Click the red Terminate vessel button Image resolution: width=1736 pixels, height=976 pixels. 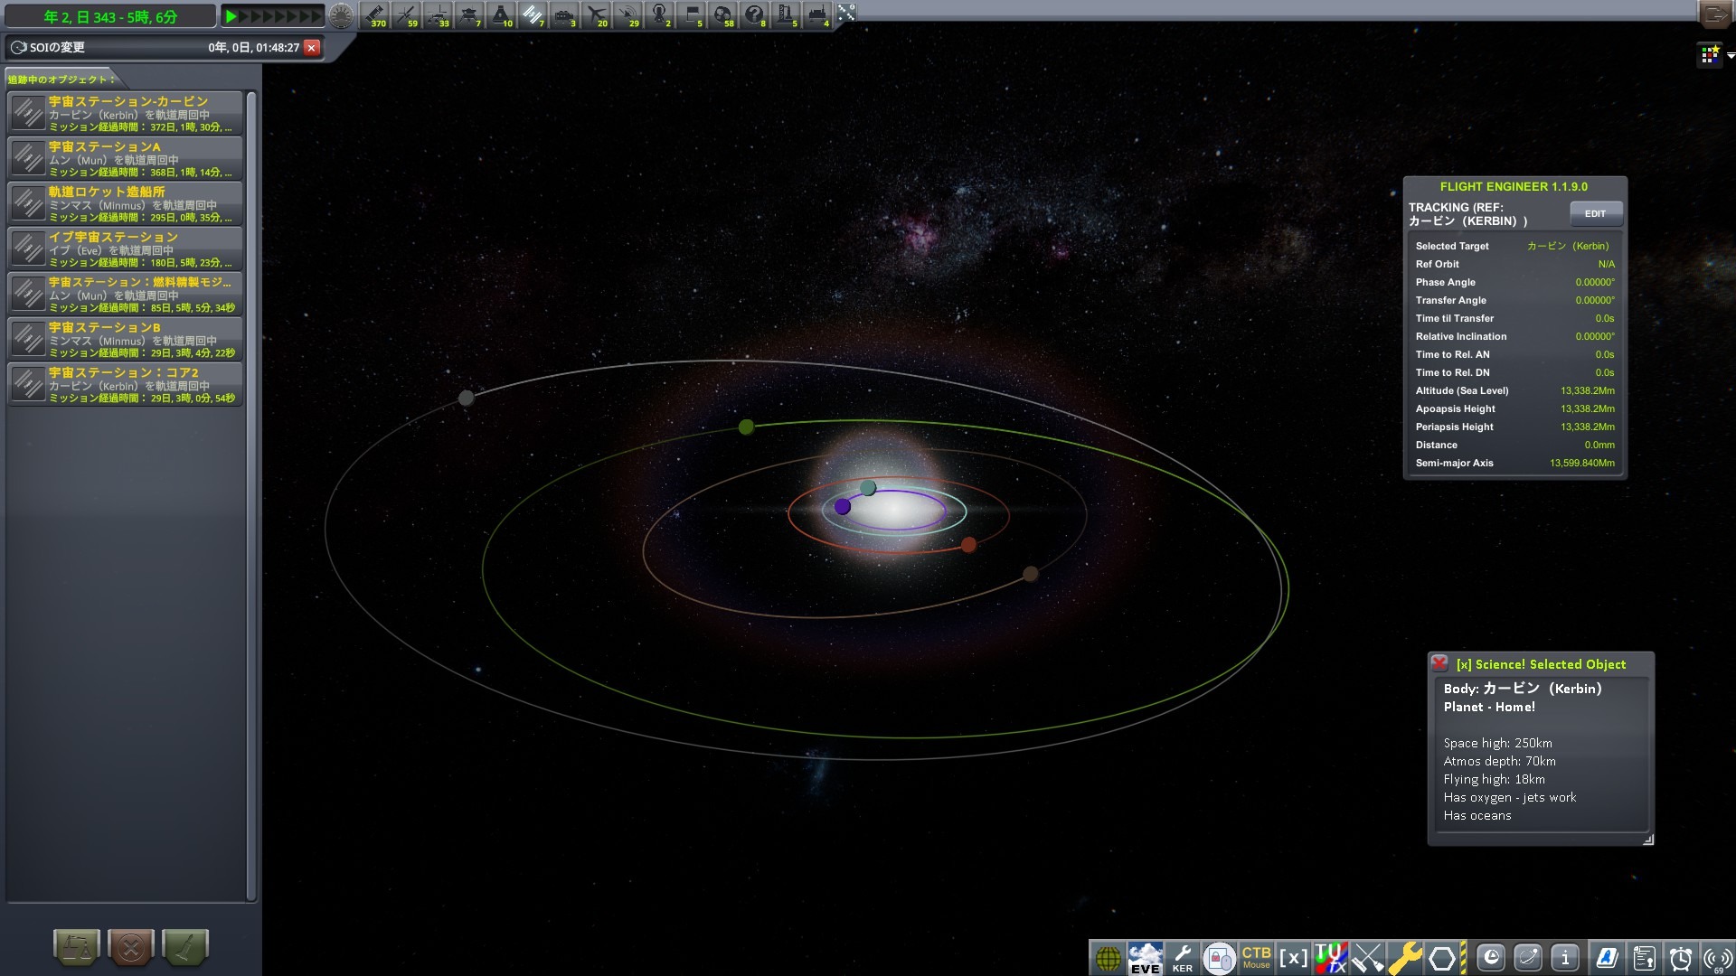(x=131, y=947)
